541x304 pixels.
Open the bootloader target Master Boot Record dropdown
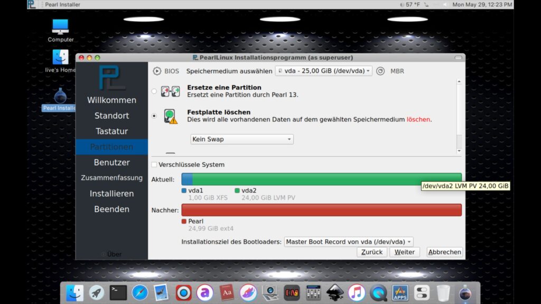[x=349, y=242]
